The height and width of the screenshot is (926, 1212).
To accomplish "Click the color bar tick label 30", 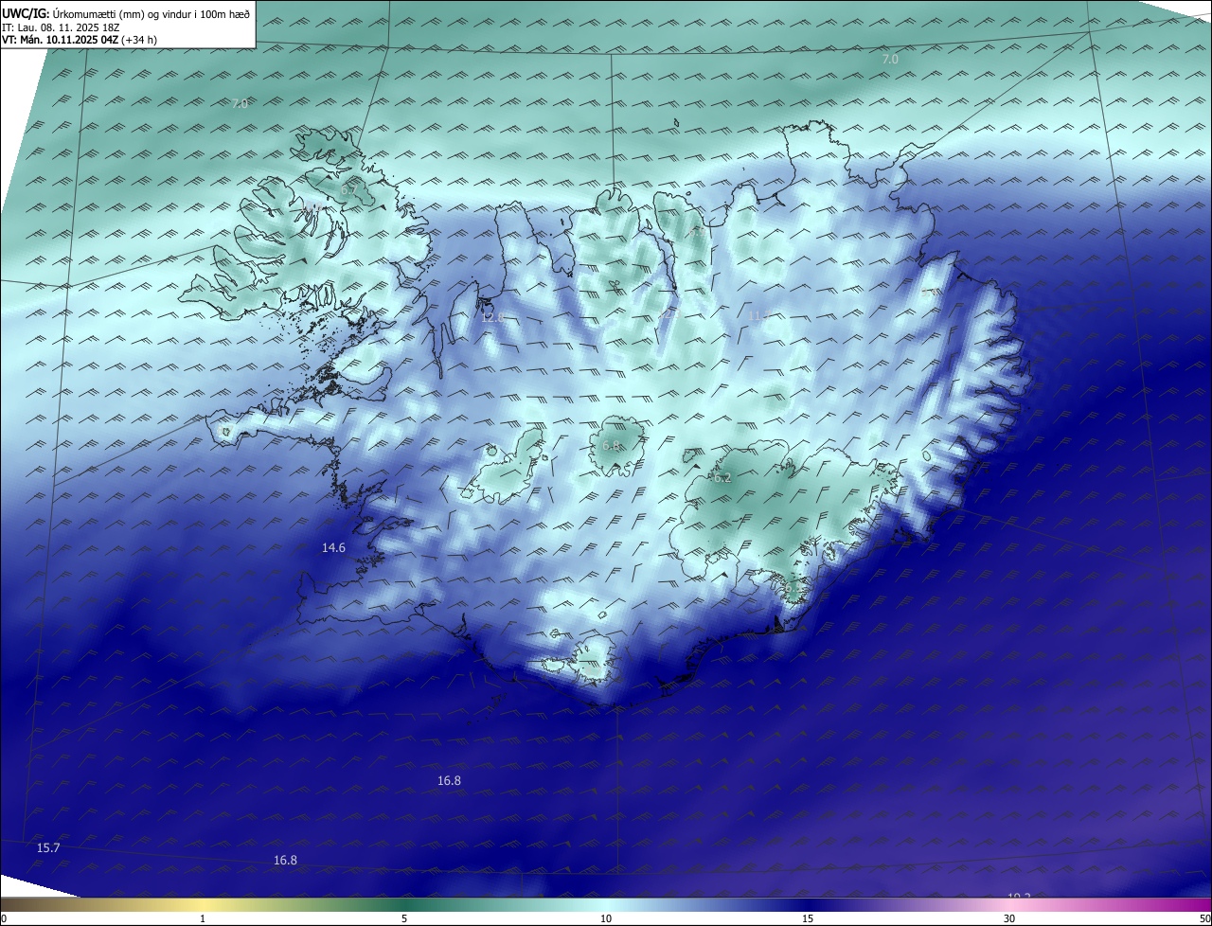I will (1009, 918).
